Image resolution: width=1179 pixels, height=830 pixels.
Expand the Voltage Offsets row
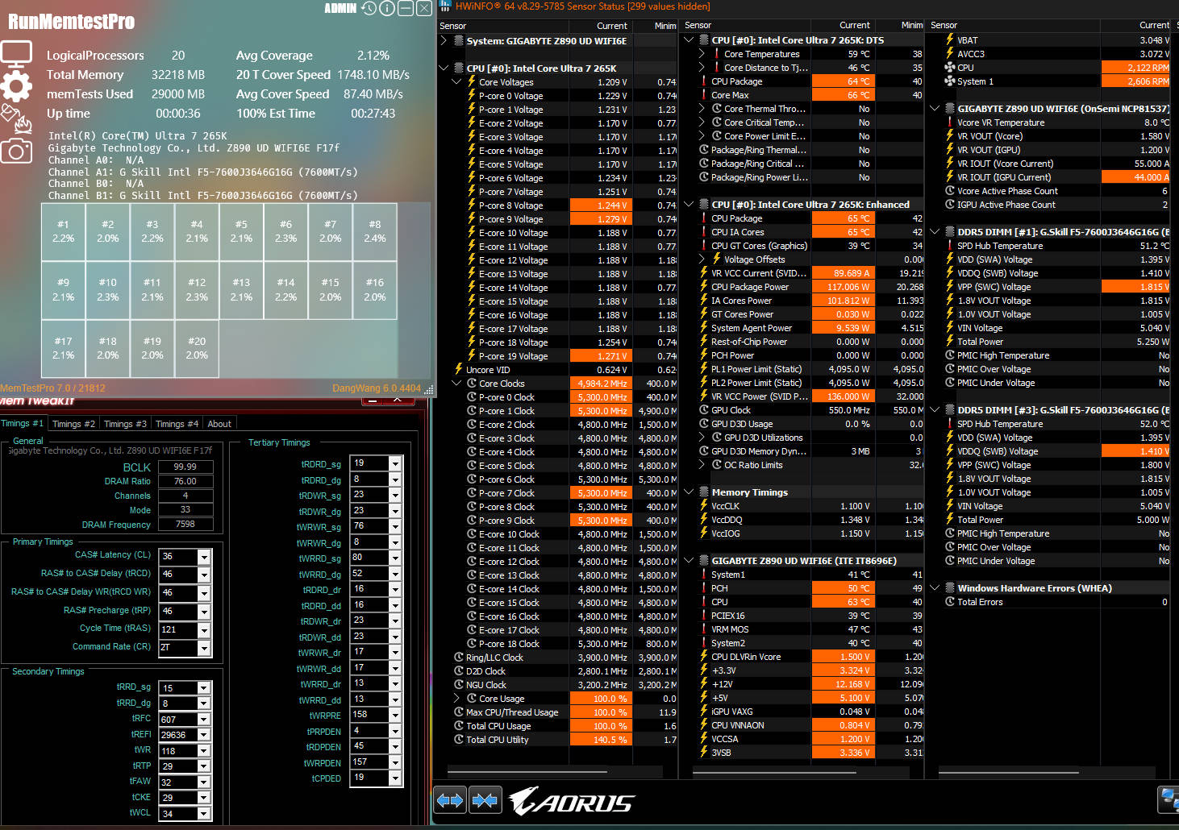pyautogui.click(x=702, y=259)
